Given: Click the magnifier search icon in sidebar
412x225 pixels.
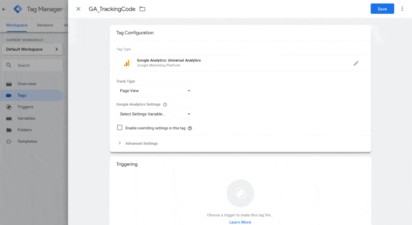Looking at the screenshot, I should point(9,65).
